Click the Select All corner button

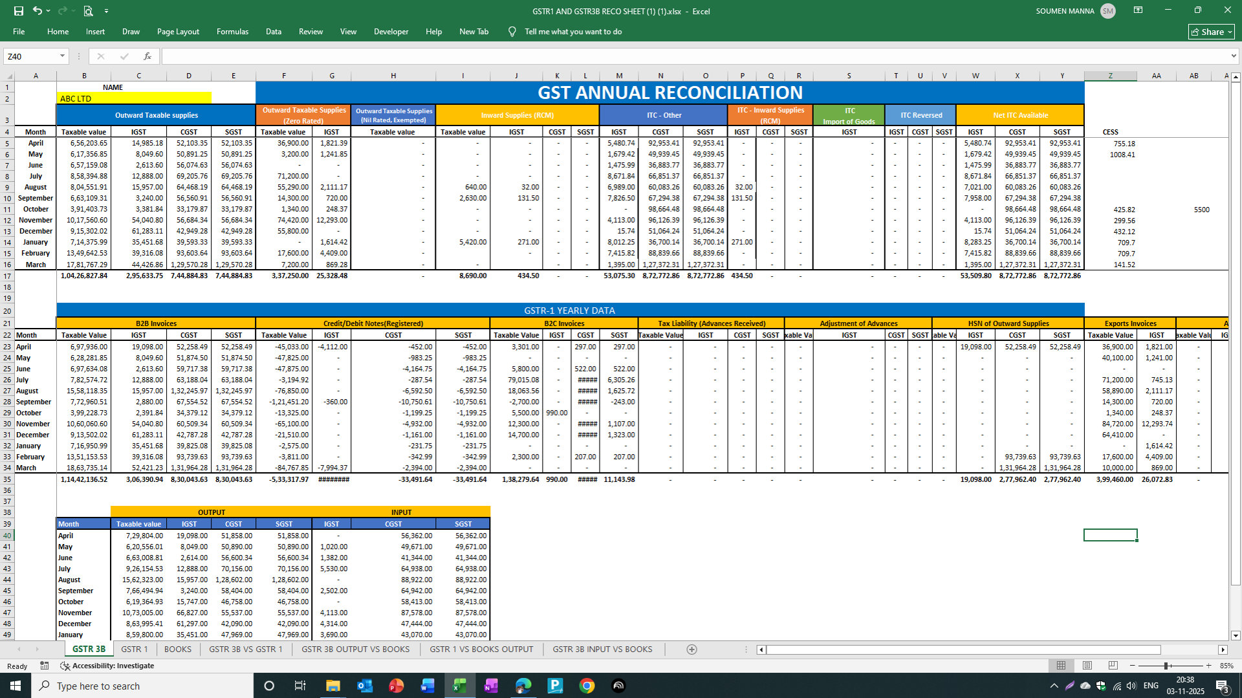7,76
